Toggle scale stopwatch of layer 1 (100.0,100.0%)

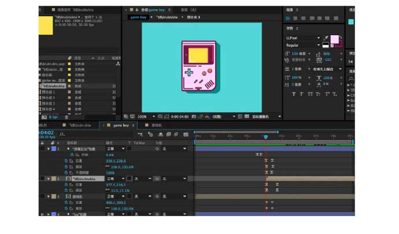pyautogui.click(x=66, y=167)
